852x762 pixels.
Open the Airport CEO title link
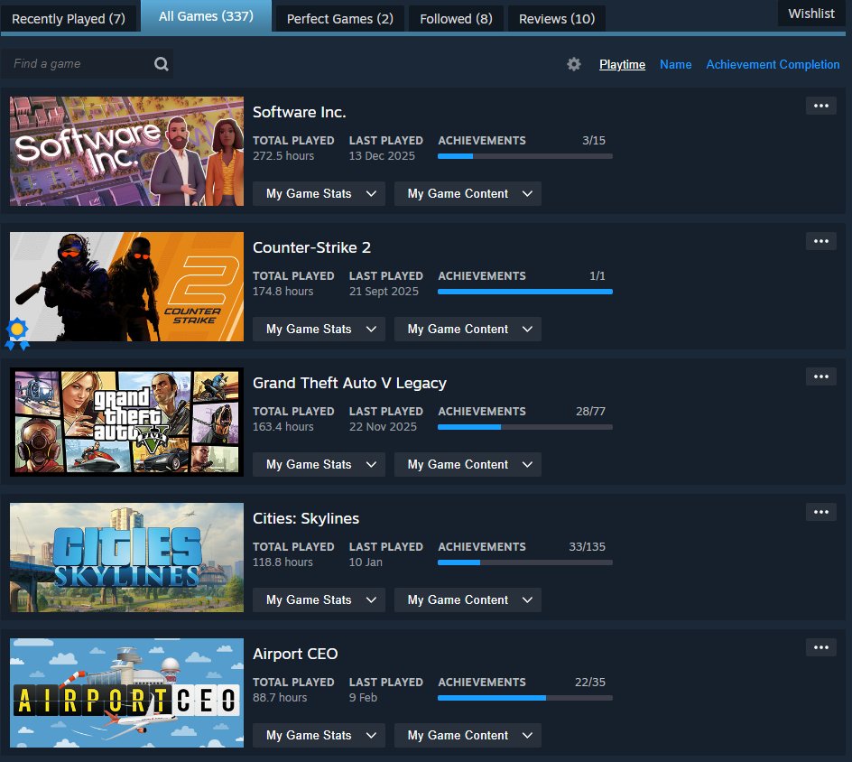pos(295,654)
